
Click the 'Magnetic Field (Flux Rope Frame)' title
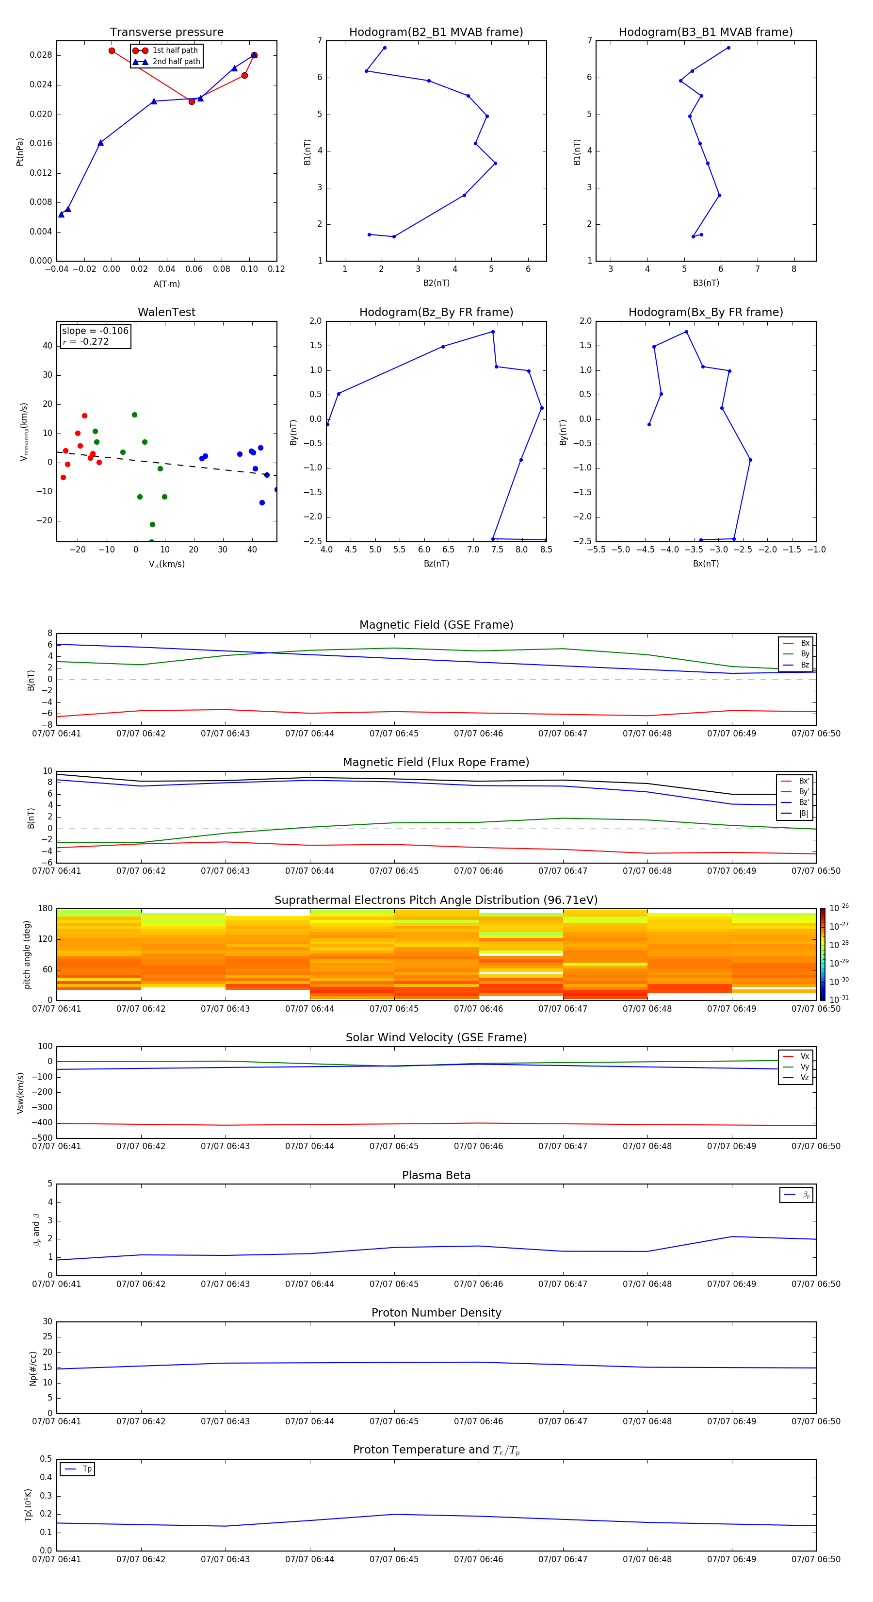pos(436,763)
